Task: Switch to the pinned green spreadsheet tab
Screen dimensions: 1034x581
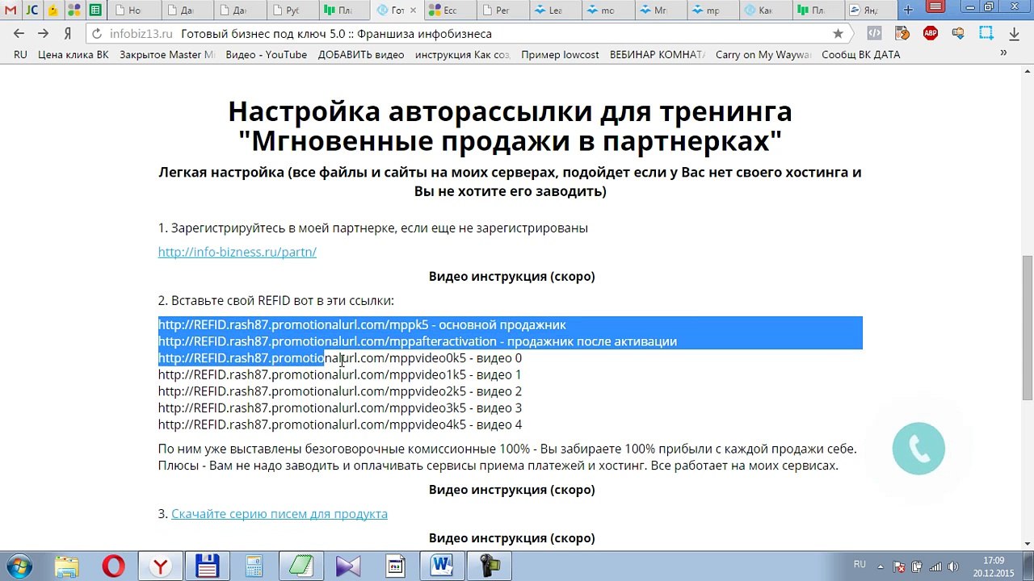Action: (95, 10)
